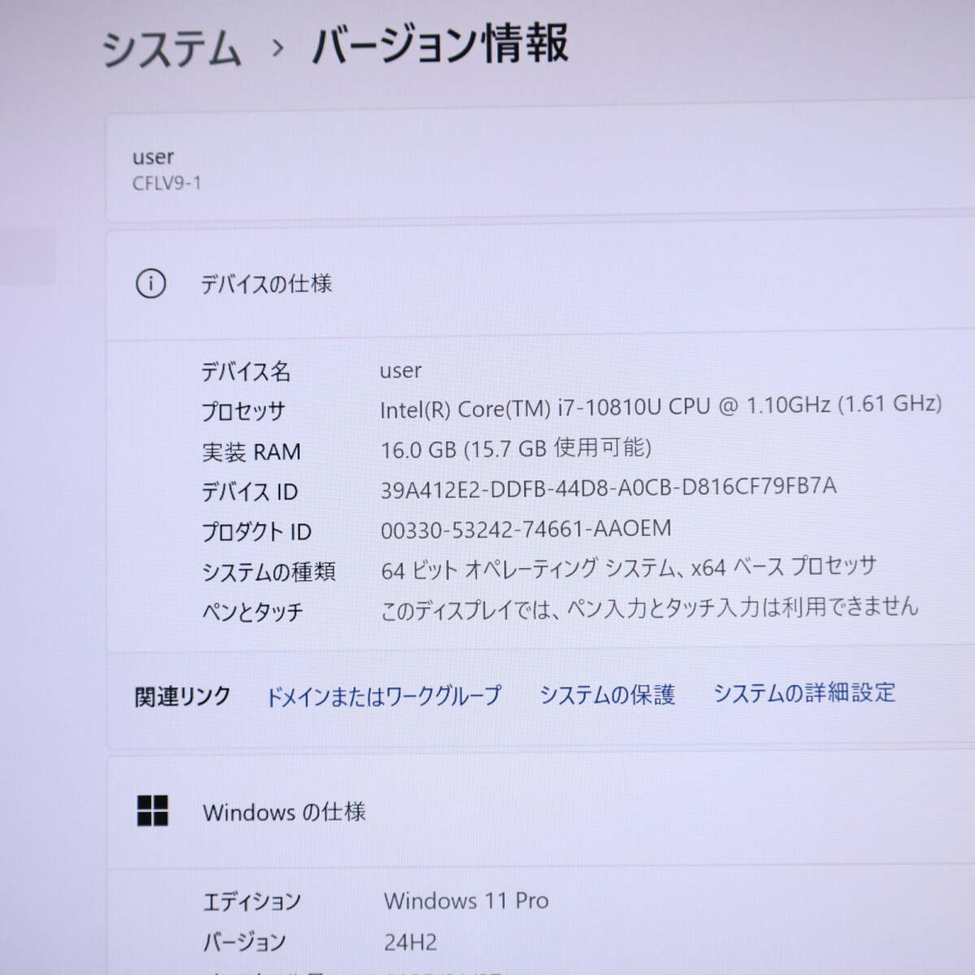Click the デバイス名 label

coord(246,372)
